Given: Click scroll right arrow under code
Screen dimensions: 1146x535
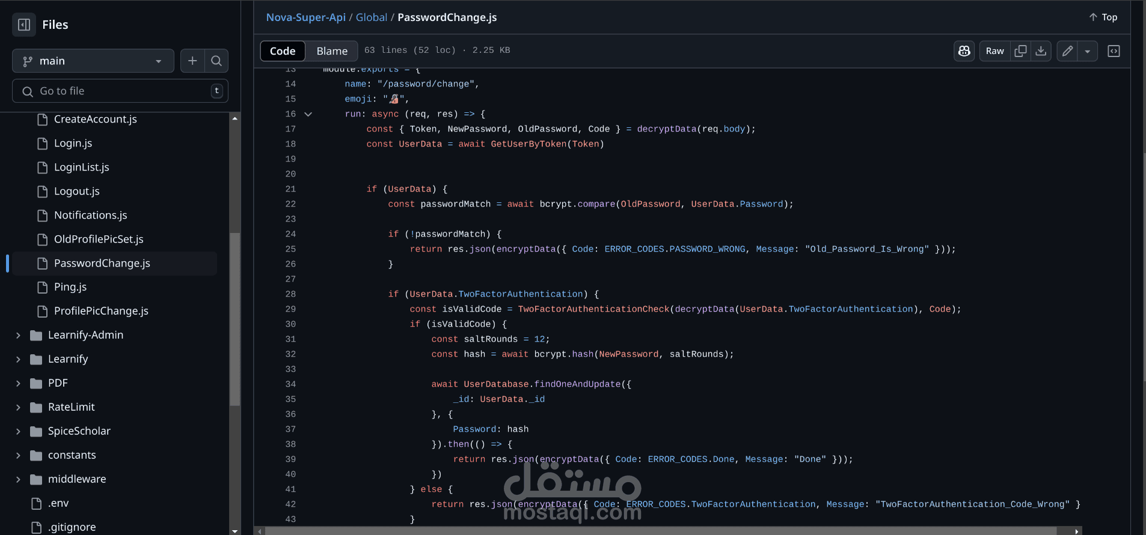Looking at the screenshot, I should pyautogui.click(x=1076, y=531).
